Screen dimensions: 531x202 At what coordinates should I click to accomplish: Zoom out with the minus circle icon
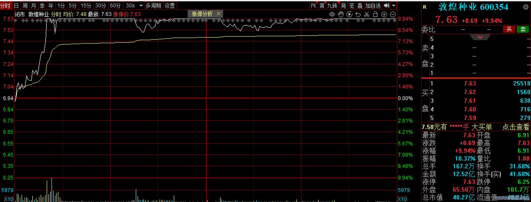tap(393, 14)
